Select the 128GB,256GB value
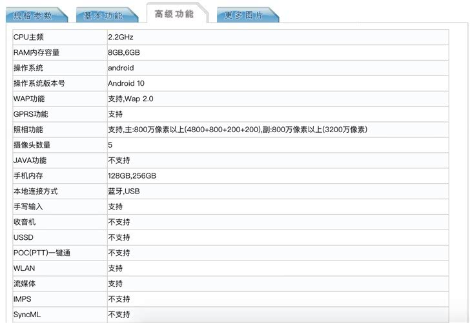Image resolution: width=470 pixels, height=323 pixels. click(x=132, y=176)
